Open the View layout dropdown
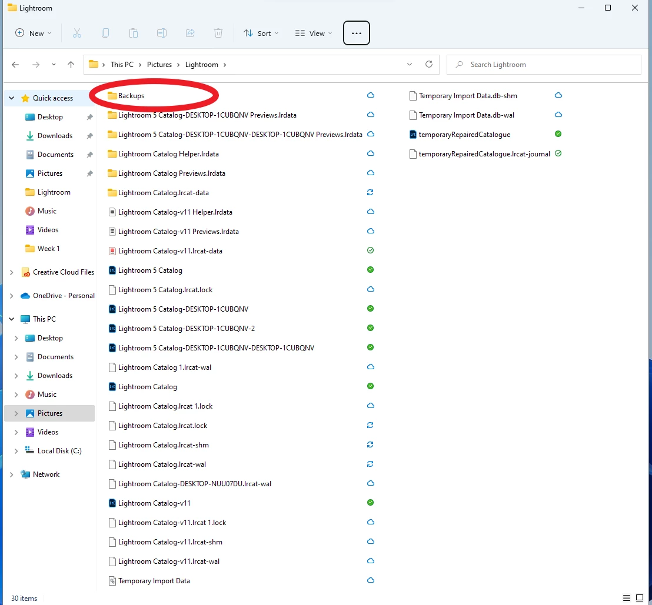 click(314, 34)
